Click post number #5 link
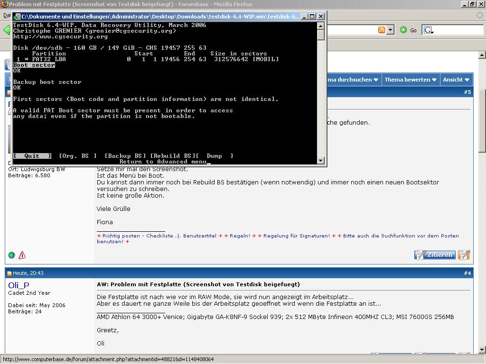 [467, 92]
